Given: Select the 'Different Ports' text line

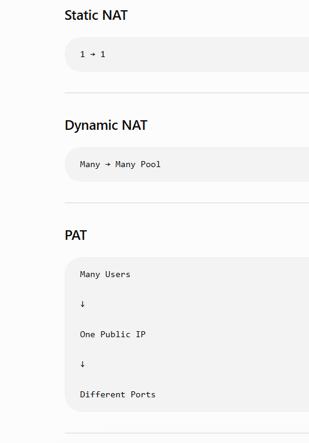Looking at the screenshot, I should tap(118, 394).
